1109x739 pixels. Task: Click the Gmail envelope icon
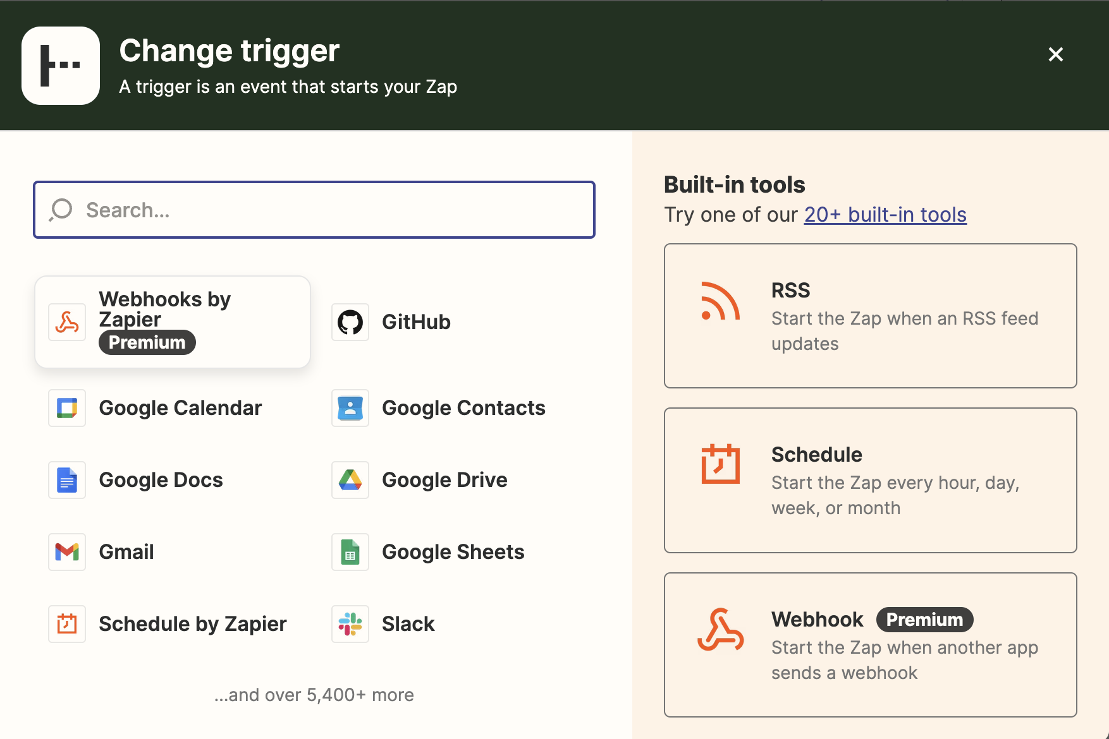click(67, 552)
